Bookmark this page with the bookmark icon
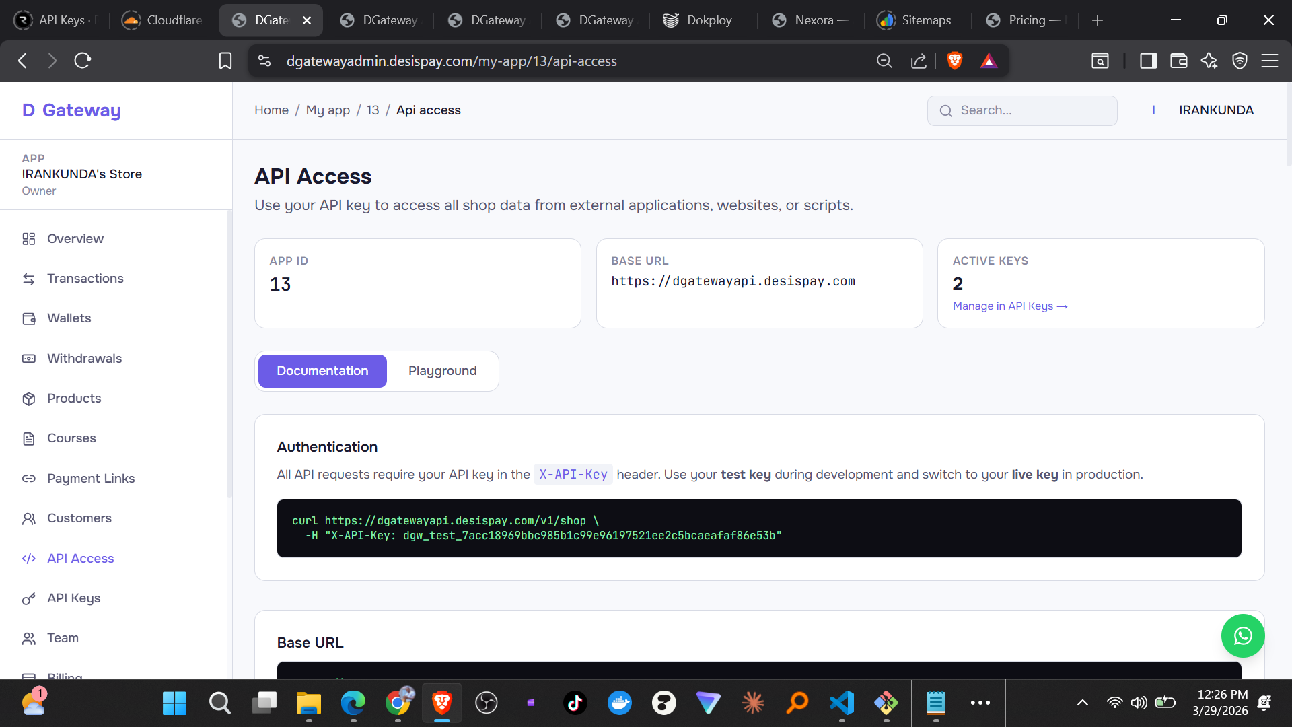1292x727 pixels. [225, 61]
